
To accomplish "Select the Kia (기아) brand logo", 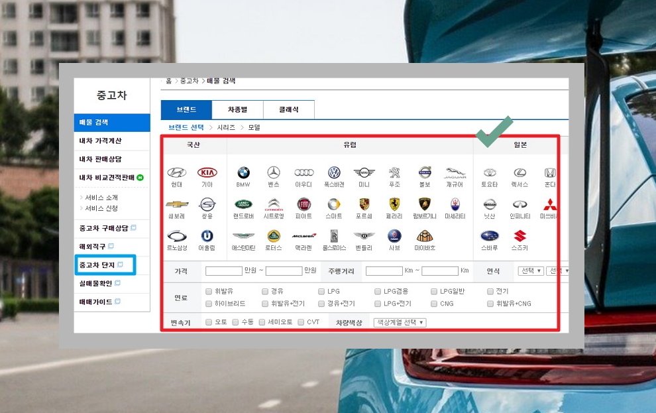I will pos(207,172).
